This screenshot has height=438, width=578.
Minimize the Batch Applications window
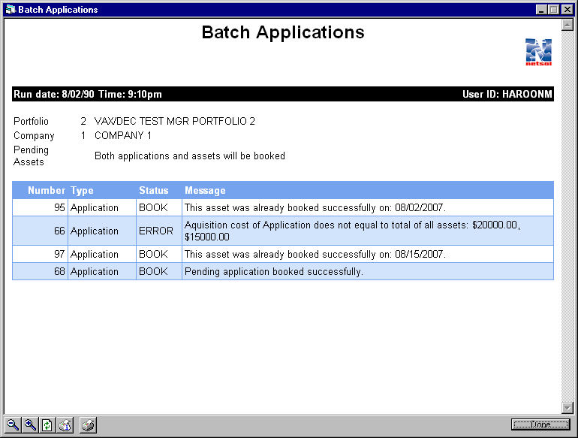click(541, 10)
